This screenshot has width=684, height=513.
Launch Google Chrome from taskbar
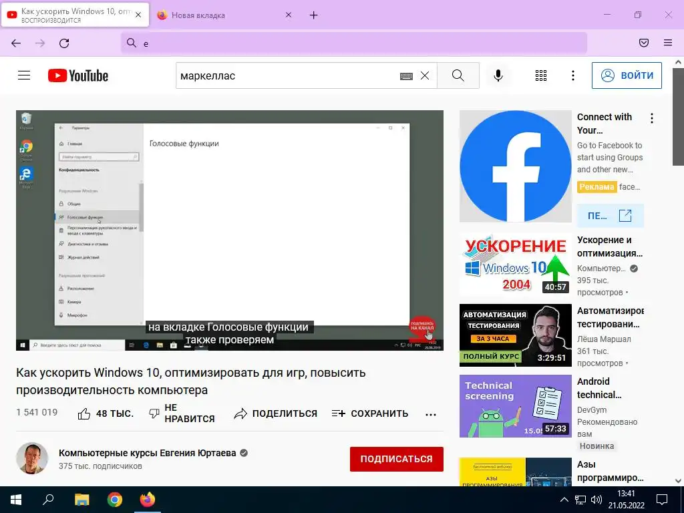(x=115, y=500)
